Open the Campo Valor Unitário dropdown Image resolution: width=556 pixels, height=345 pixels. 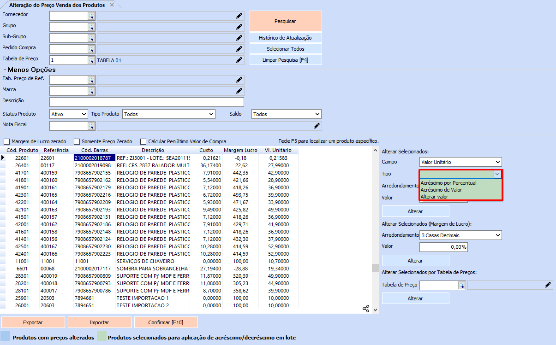point(460,162)
